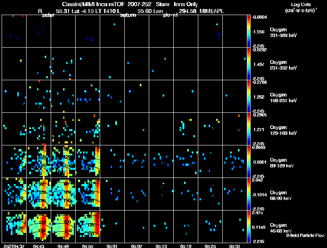Click the colorbar beside Oxygen 89-129 keV

[x=249, y=162]
